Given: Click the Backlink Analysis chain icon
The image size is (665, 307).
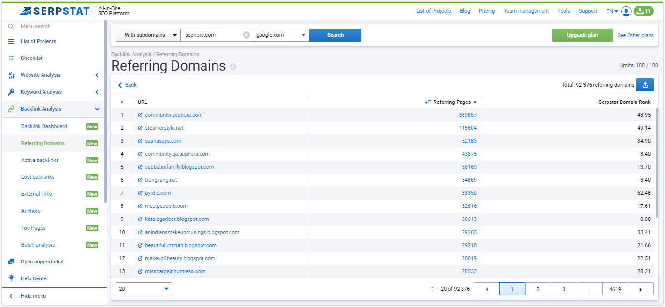Looking at the screenshot, I should pyautogui.click(x=11, y=109).
